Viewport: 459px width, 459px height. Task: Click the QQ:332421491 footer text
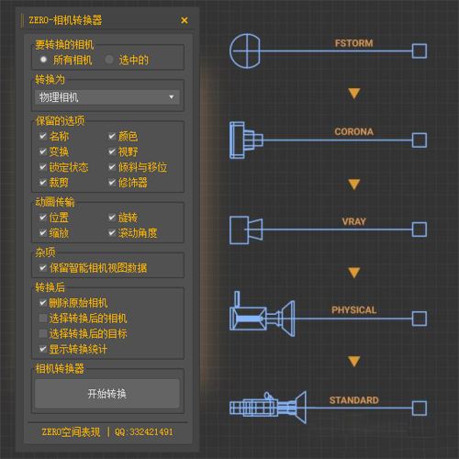pos(144,432)
